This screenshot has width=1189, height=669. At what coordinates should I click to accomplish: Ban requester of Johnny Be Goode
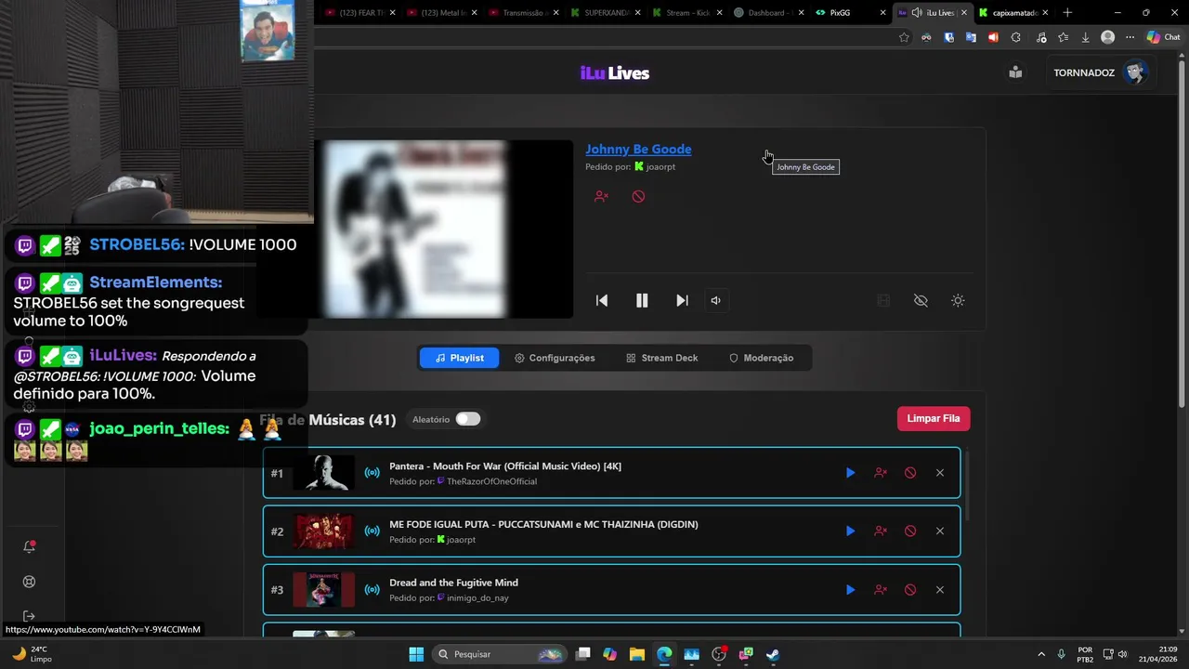tap(601, 196)
